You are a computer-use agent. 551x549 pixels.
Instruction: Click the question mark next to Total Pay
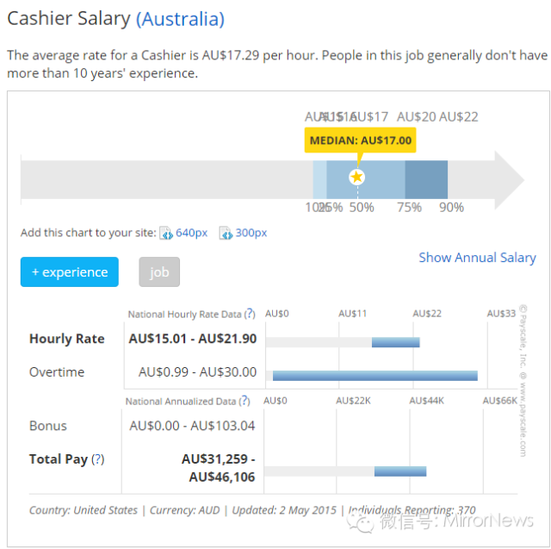point(98,459)
